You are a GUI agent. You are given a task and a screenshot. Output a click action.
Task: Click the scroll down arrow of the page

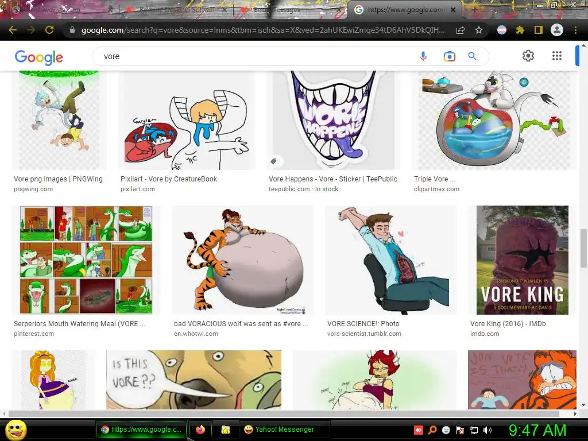[583, 405]
